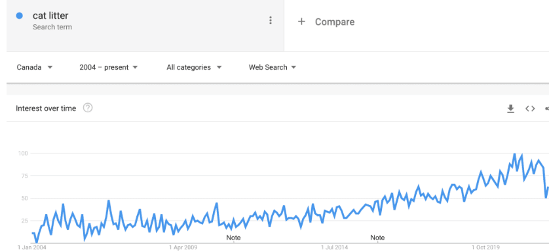Viewport: 549px width, 252px height.
Task: Click the second Note marker near 2016
Action: point(377,238)
